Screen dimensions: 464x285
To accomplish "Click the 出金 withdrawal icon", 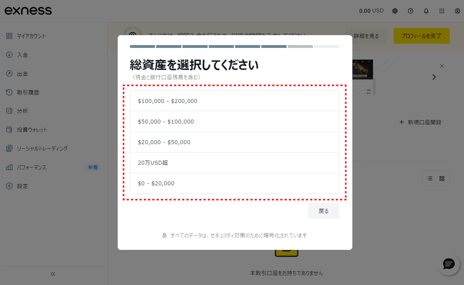I will pos(9,74).
